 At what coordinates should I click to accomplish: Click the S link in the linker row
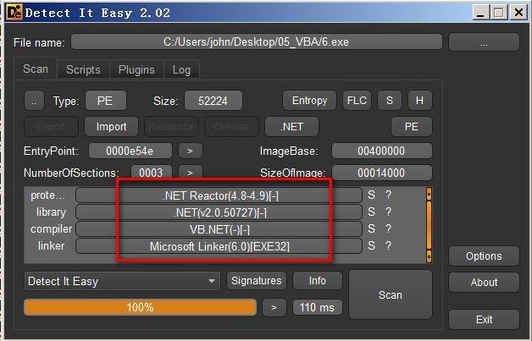372,245
